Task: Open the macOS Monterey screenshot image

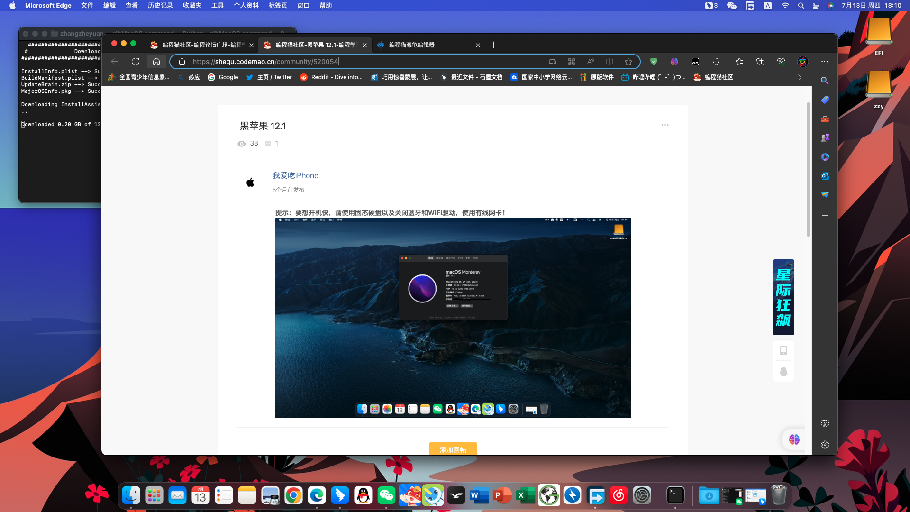Action: [x=453, y=318]
